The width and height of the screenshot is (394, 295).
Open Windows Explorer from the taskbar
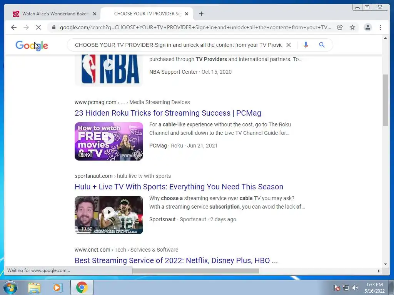coord(34,288)
